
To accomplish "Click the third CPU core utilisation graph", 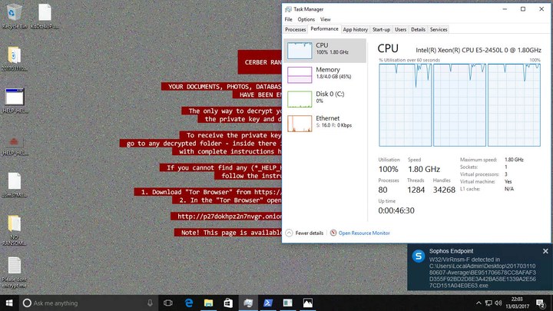I will 514,105.
